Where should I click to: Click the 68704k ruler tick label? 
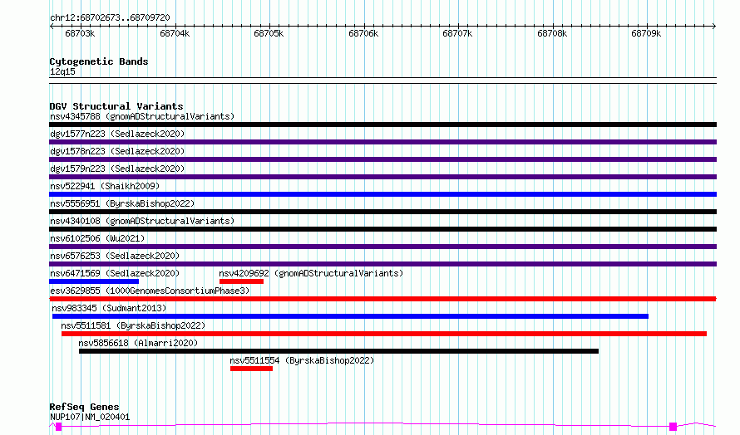pos(175,33)
